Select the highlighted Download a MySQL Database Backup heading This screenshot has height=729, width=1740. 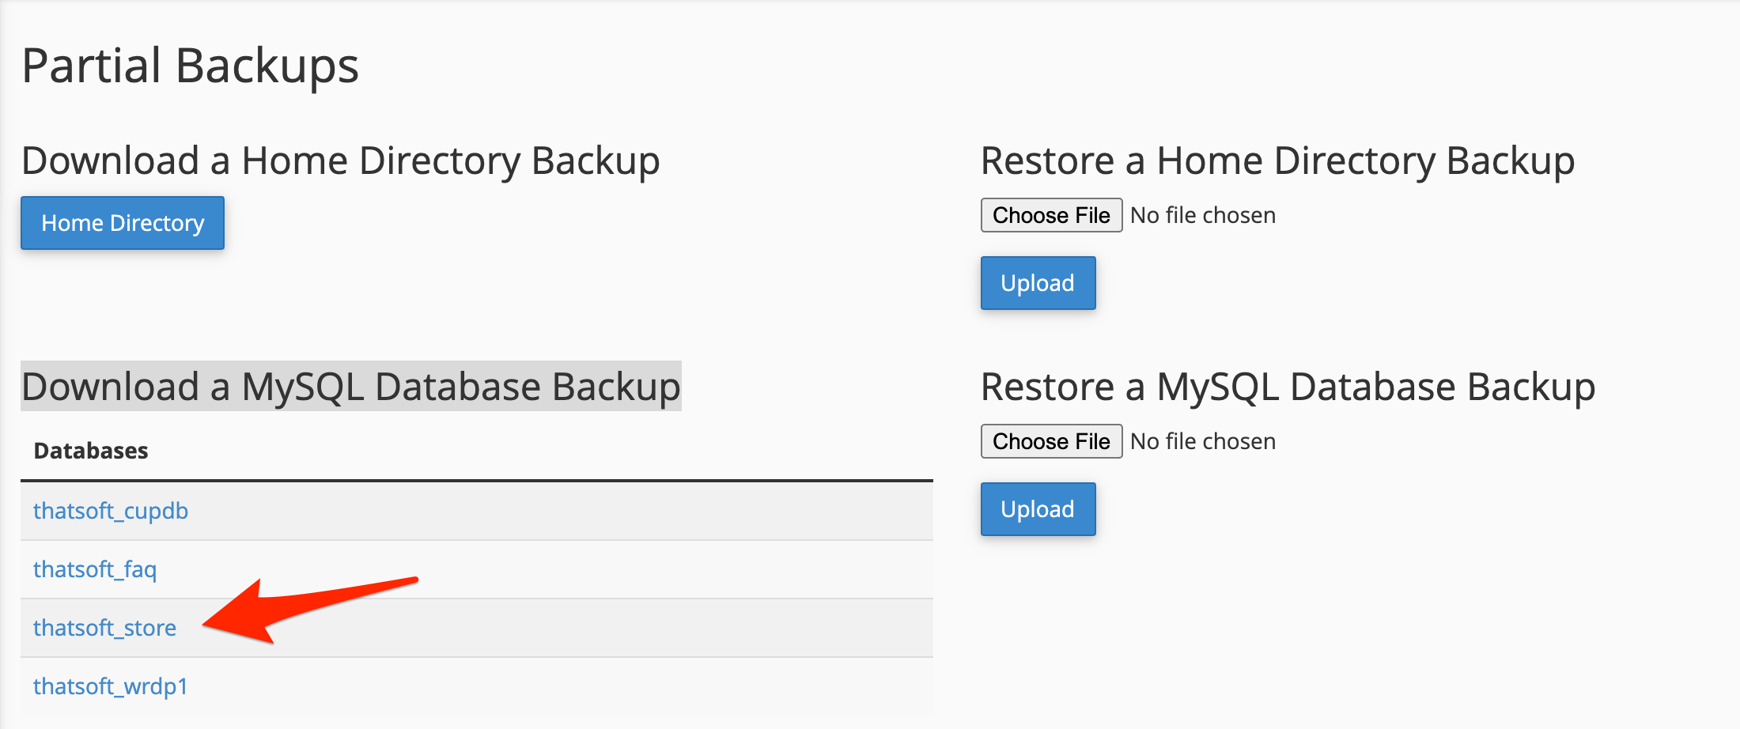point(351,387)
